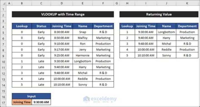
Task: Select cell containing Malfoy
Action: 83,38
